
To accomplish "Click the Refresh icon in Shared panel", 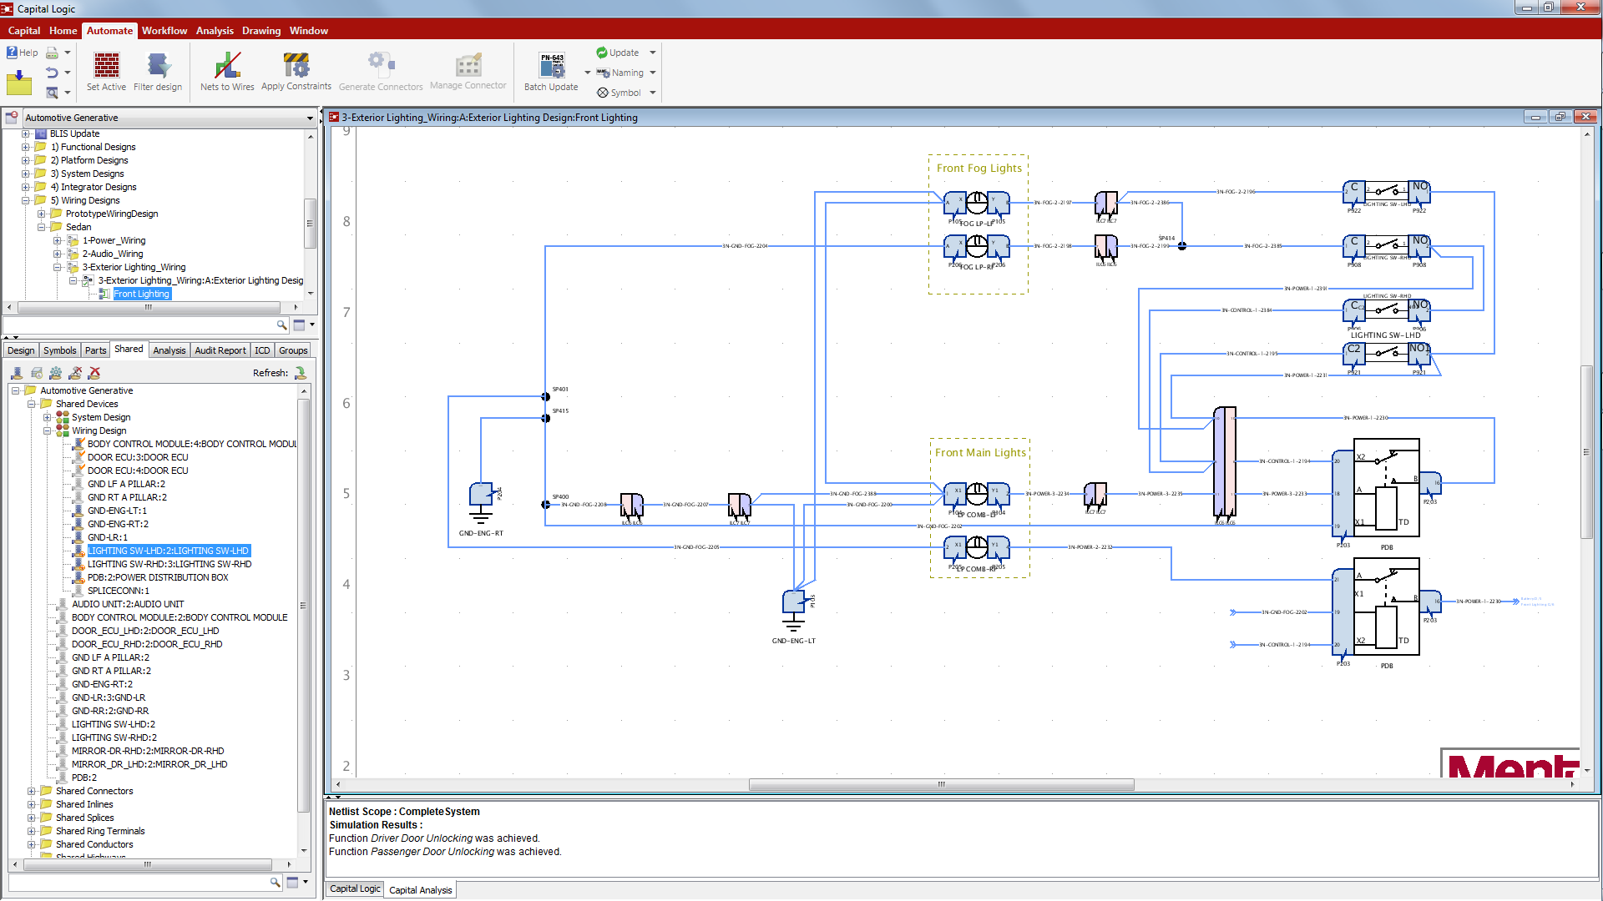I will coord(301,373).
